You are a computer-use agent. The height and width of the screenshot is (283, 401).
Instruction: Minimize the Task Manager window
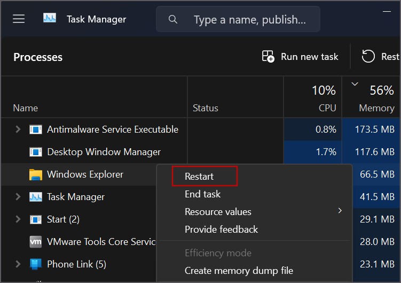[x=387, y=12]
